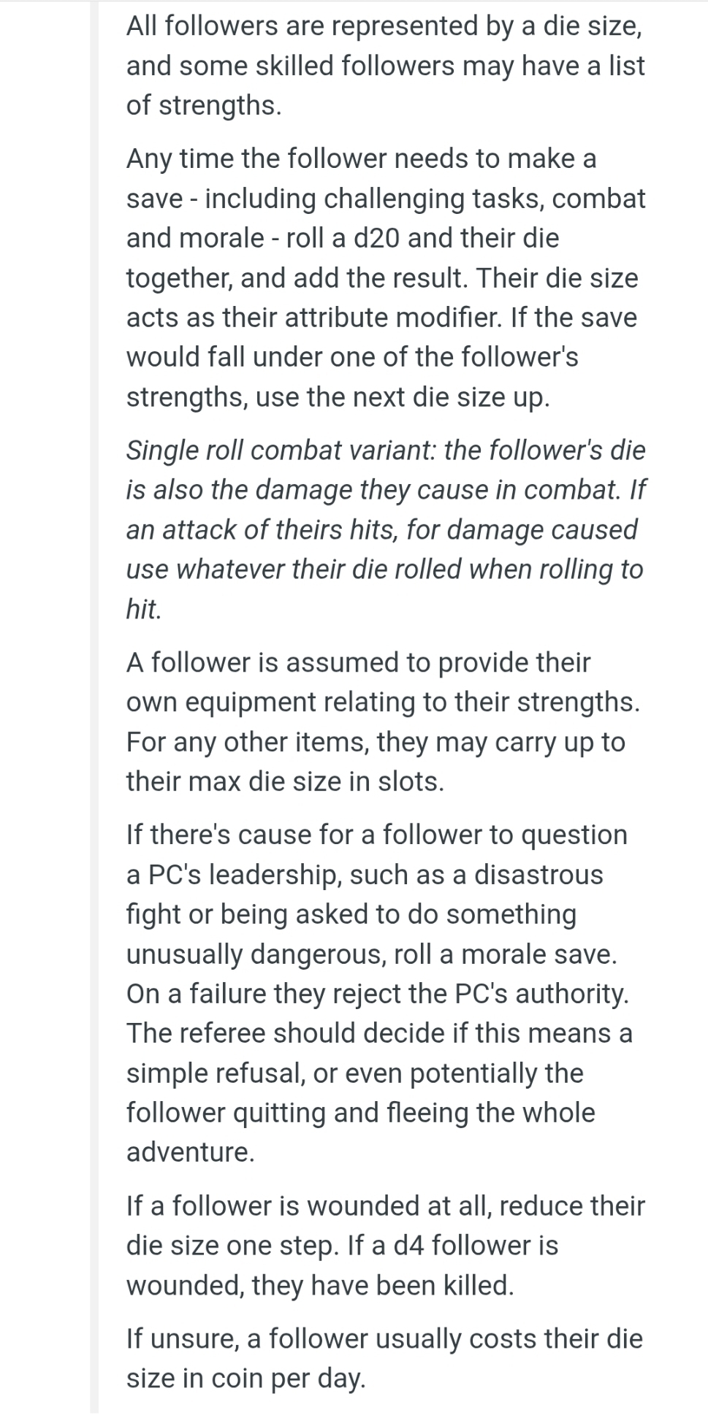Click the word "adventure." ending the morale paragraph
Screen dimensions: 708x1418
(190, 1152)
